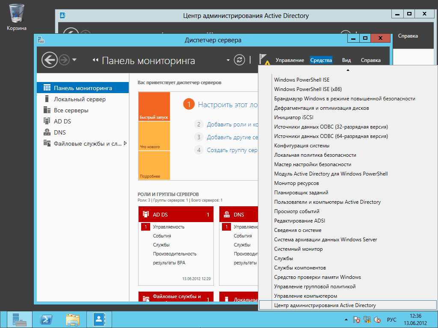
Task: Open the Справка menu in Server Manager
Action: tap(371, 60)
